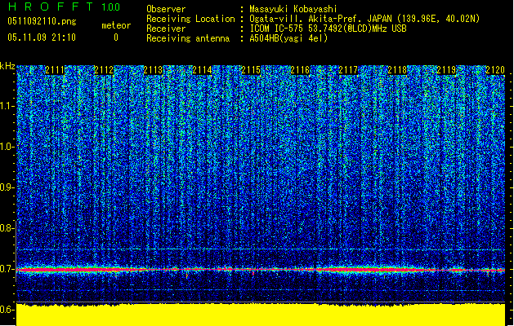The height and width of the screenshot is (326, 514).
Task: Click the 'Receiving Location' label
Action: (190, 19)
